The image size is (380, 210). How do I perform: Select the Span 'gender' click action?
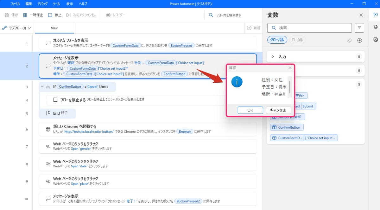pyautogui.click(x=148, y=146)
